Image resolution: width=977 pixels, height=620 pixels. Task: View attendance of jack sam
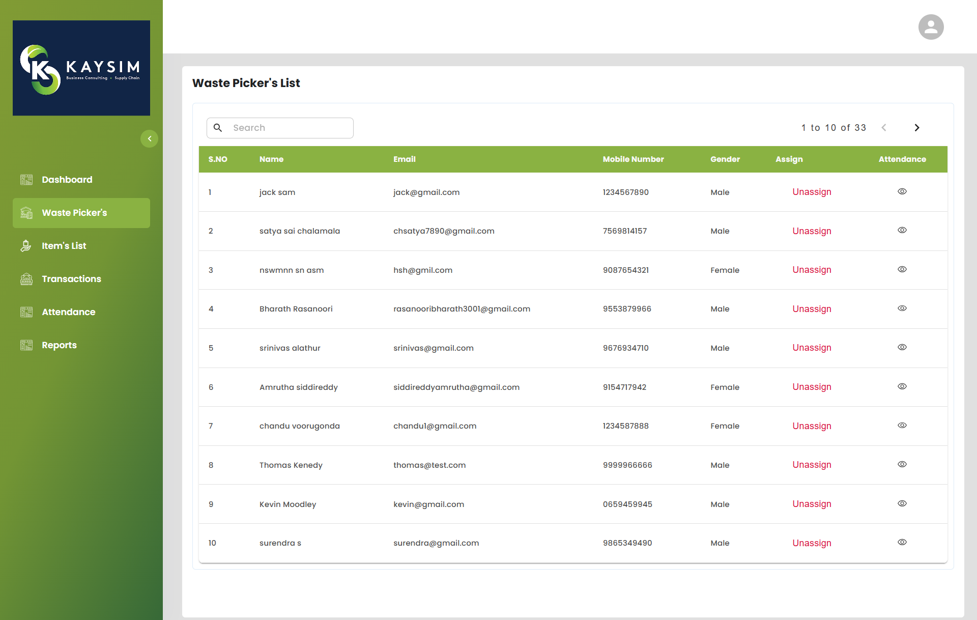point(902,191)
